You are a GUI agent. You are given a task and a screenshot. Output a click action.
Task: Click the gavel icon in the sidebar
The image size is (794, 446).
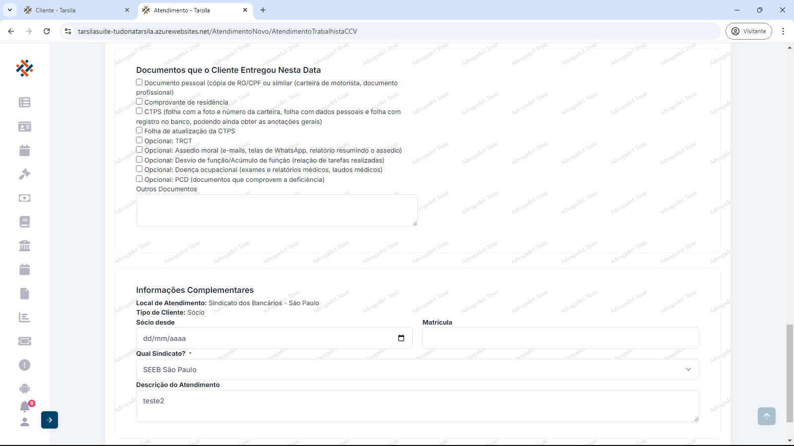click(x=24, y=174)
